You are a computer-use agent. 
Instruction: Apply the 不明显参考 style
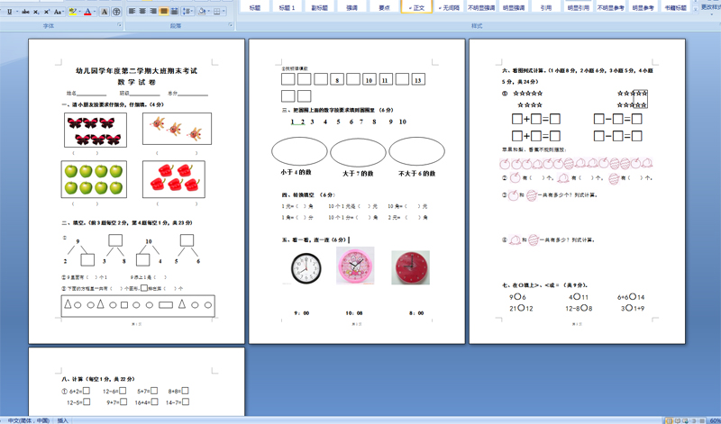tap(610, 6)
